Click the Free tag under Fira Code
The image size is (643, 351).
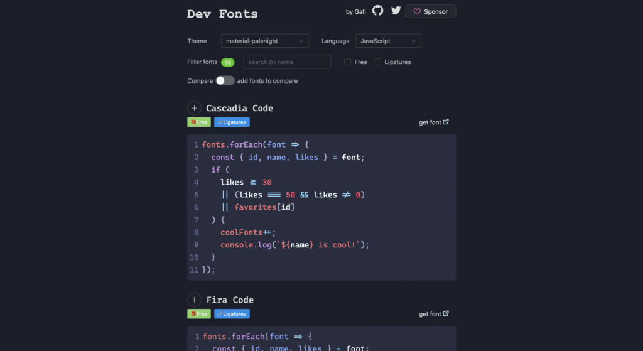(199, 314)
